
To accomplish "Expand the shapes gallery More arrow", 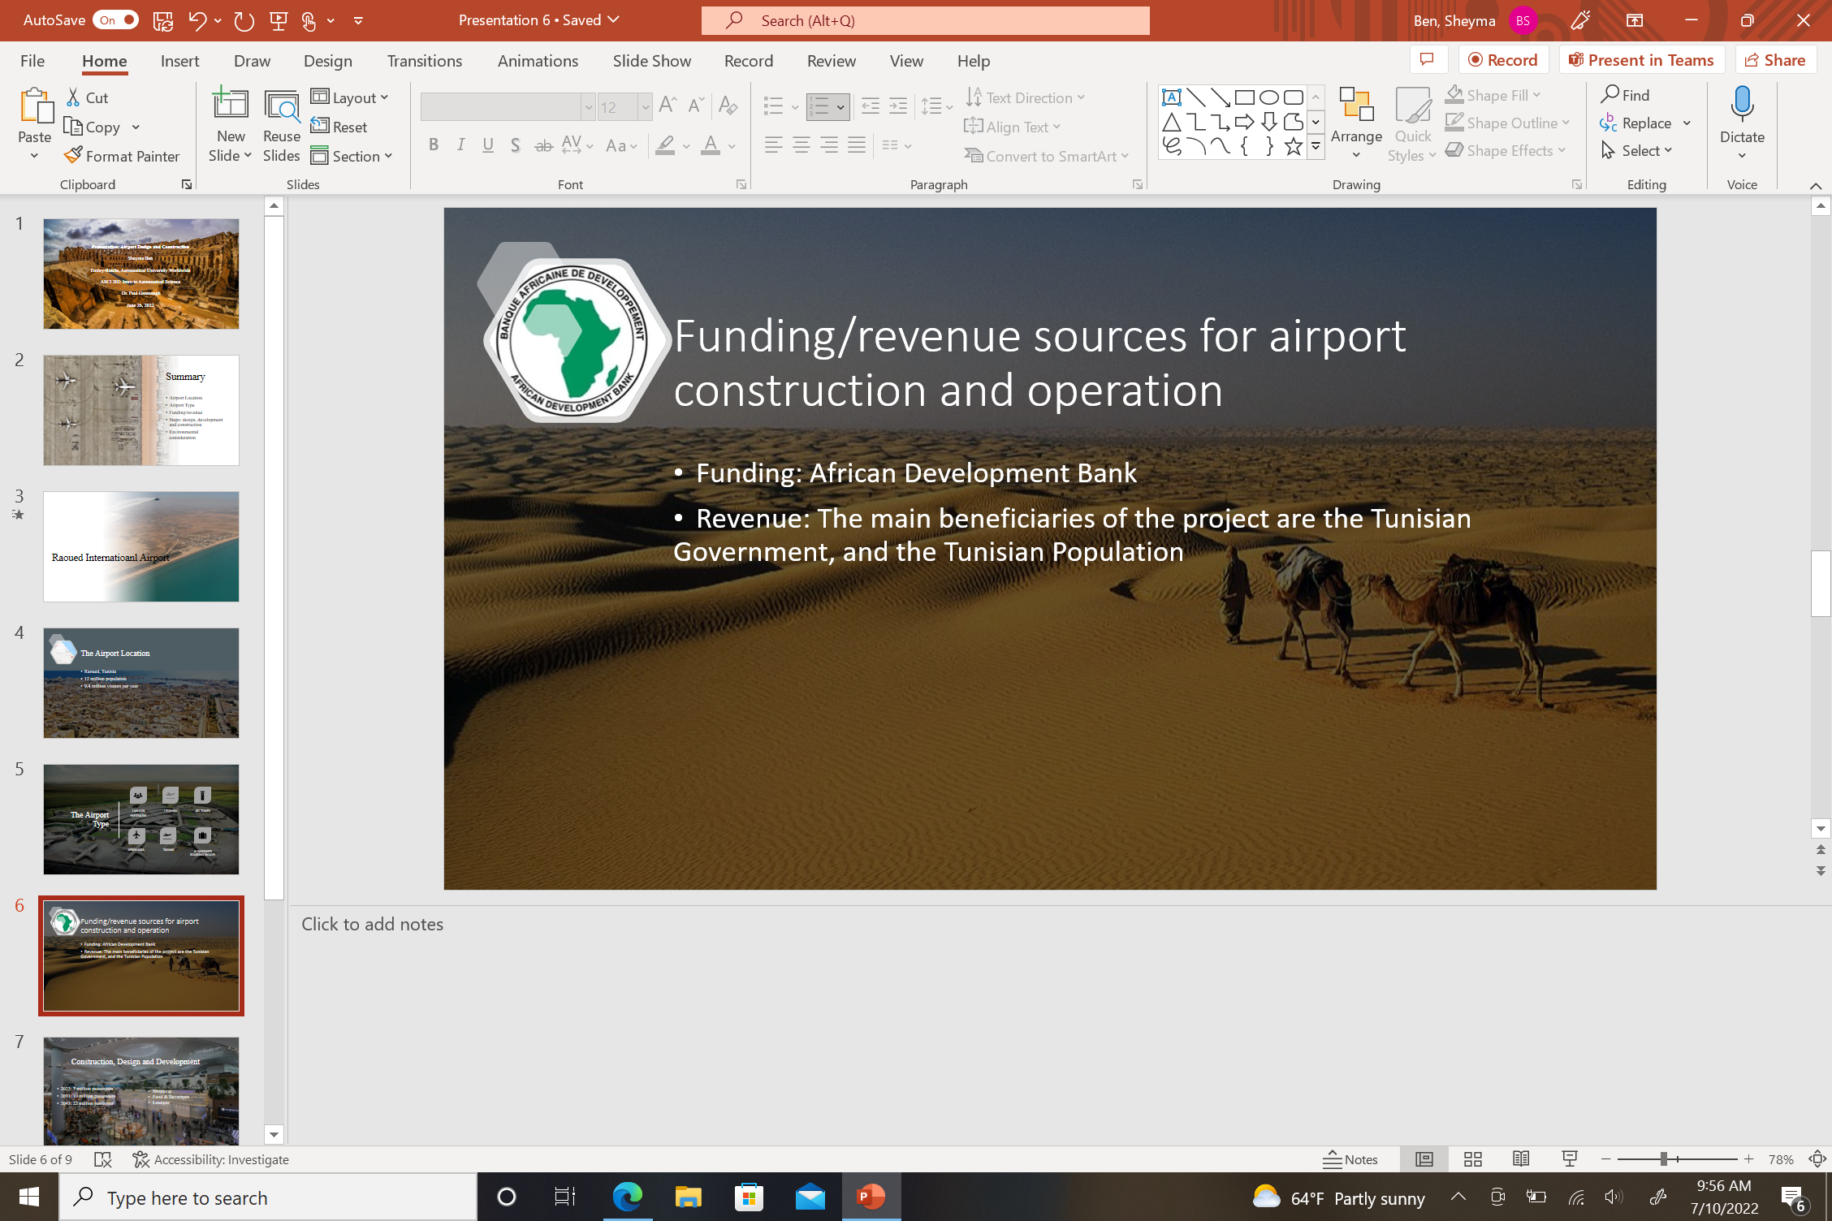I will coord(1316,147).
